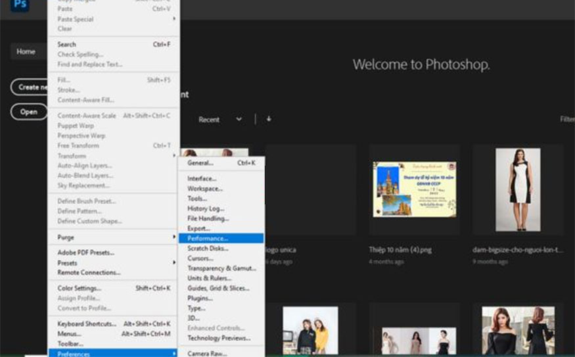Open Technology Previews... entry
This screenshot has height=357, width=575.
pos(221,338)
